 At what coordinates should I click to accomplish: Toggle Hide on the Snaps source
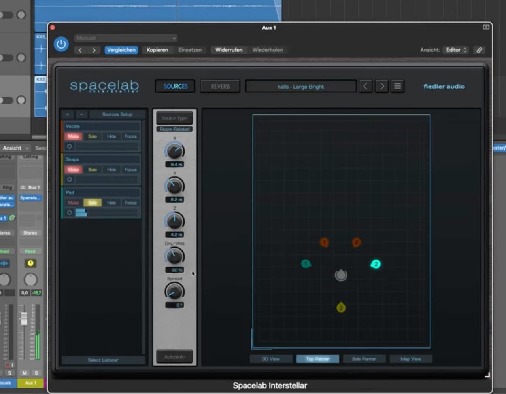[x=111, y=169]
